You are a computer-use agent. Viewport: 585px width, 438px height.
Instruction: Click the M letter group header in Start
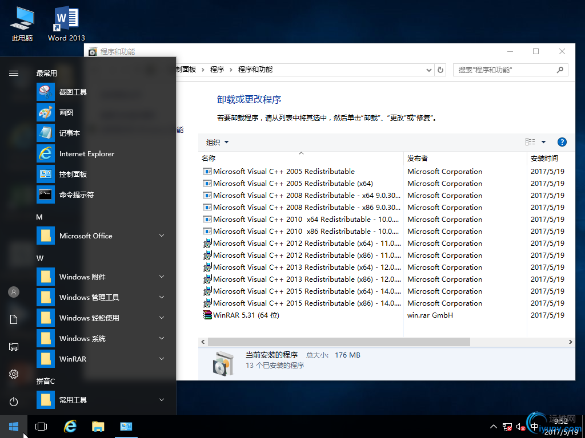click(39, 217)
